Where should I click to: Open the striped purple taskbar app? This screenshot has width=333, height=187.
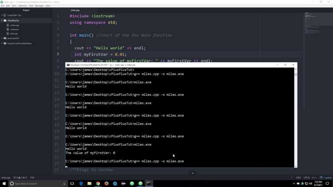(123, 183)
